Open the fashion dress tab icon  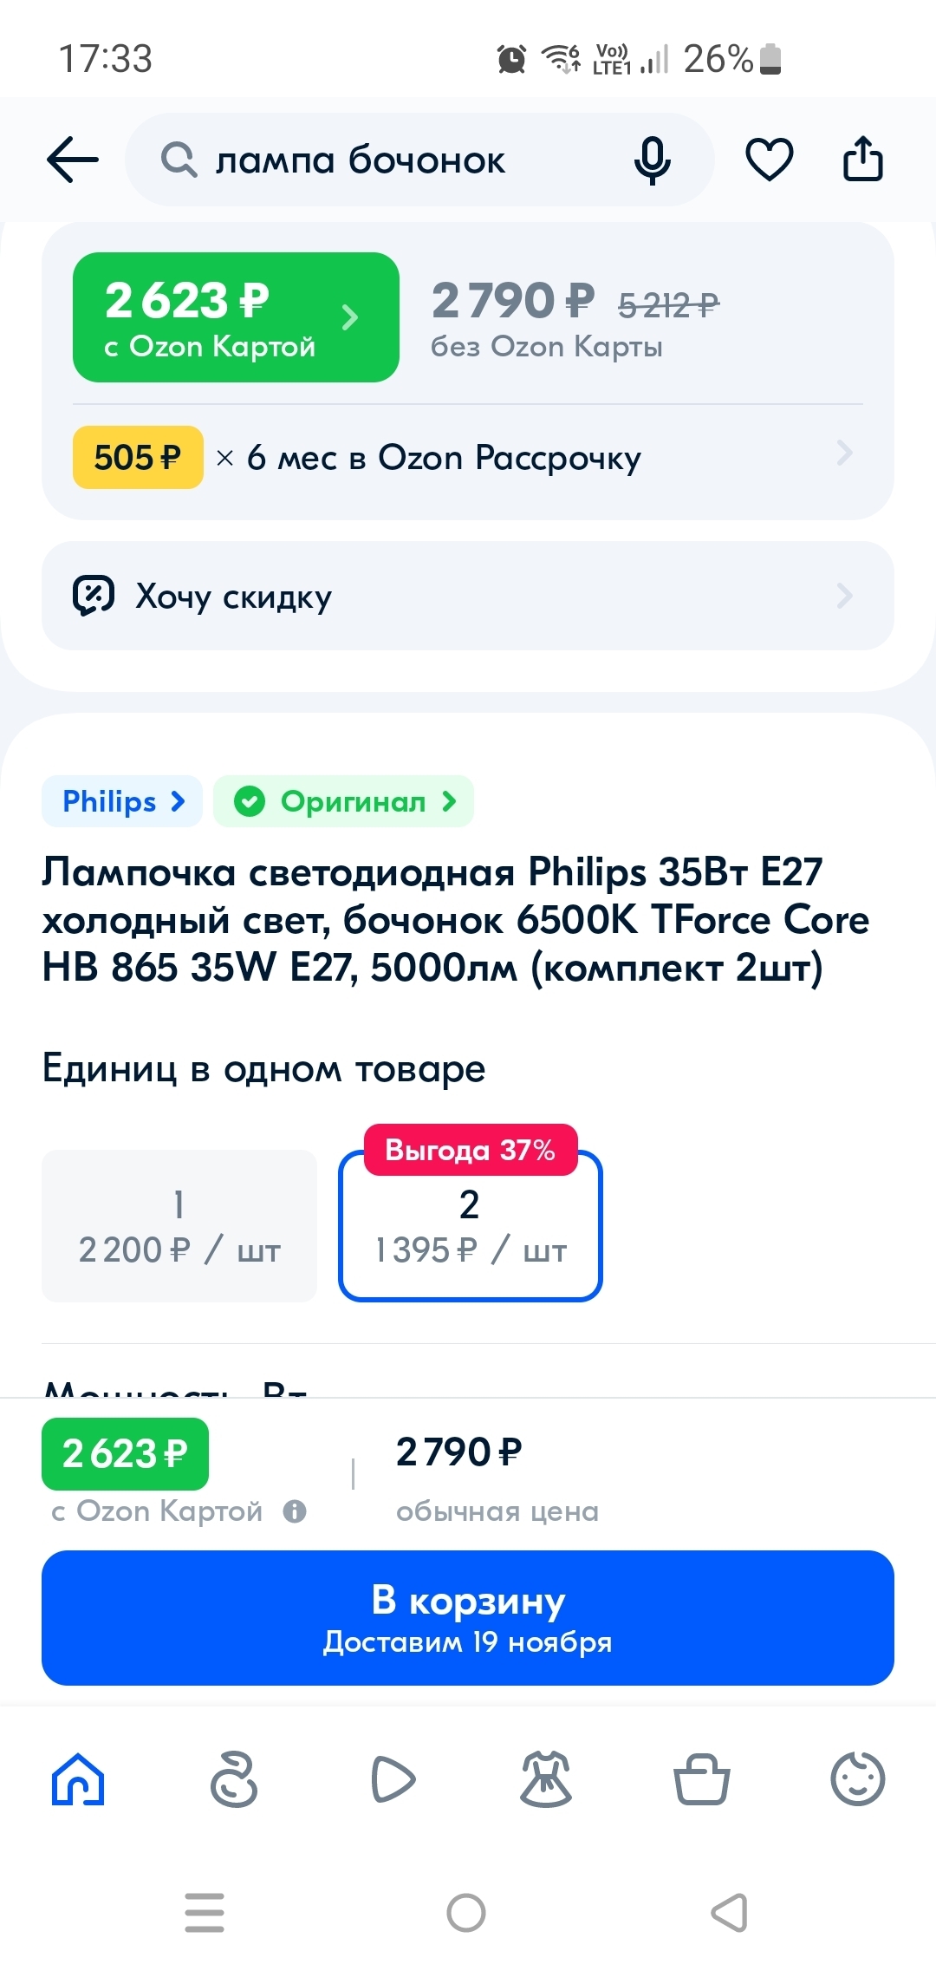tap(546, 1779)
